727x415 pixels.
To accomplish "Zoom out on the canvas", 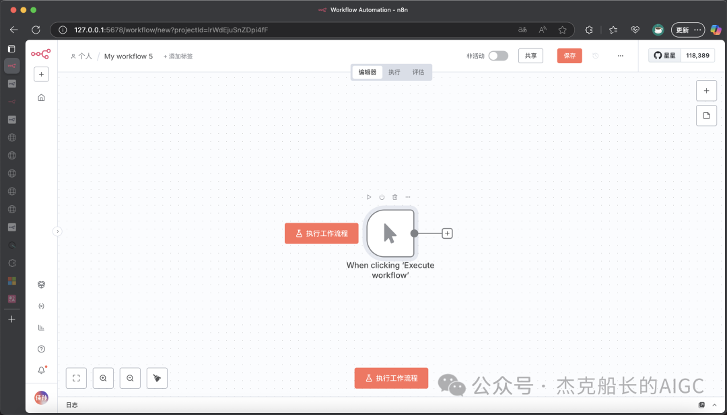I will tap(131, 378).
